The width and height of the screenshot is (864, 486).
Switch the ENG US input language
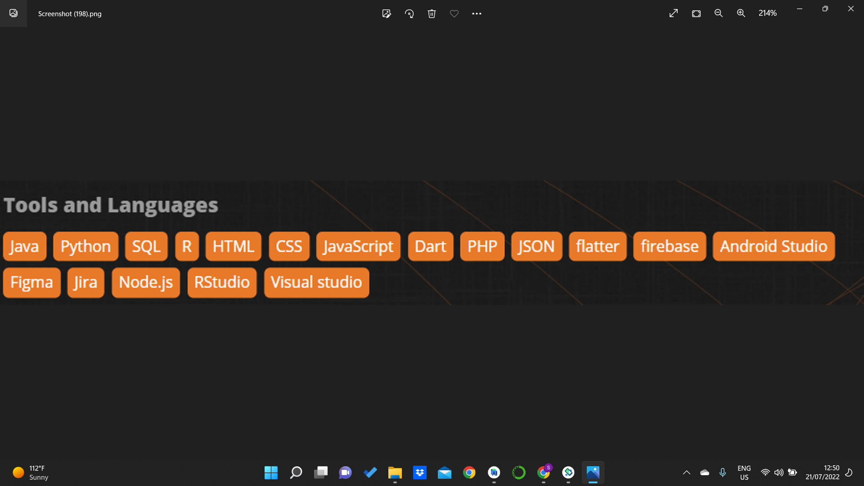744,472
